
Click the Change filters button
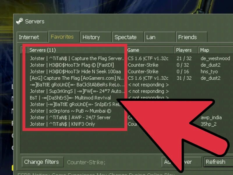(x=43, y=162)
